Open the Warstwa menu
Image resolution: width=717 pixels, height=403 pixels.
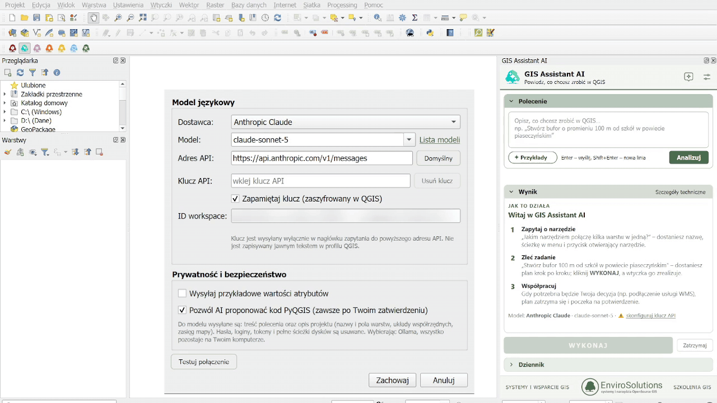94,5
